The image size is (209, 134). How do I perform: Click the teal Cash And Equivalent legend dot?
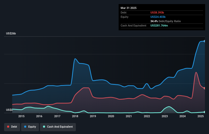click(44, 127)
